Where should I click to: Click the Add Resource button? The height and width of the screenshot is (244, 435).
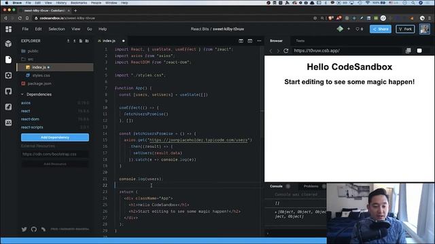[55, 164]
